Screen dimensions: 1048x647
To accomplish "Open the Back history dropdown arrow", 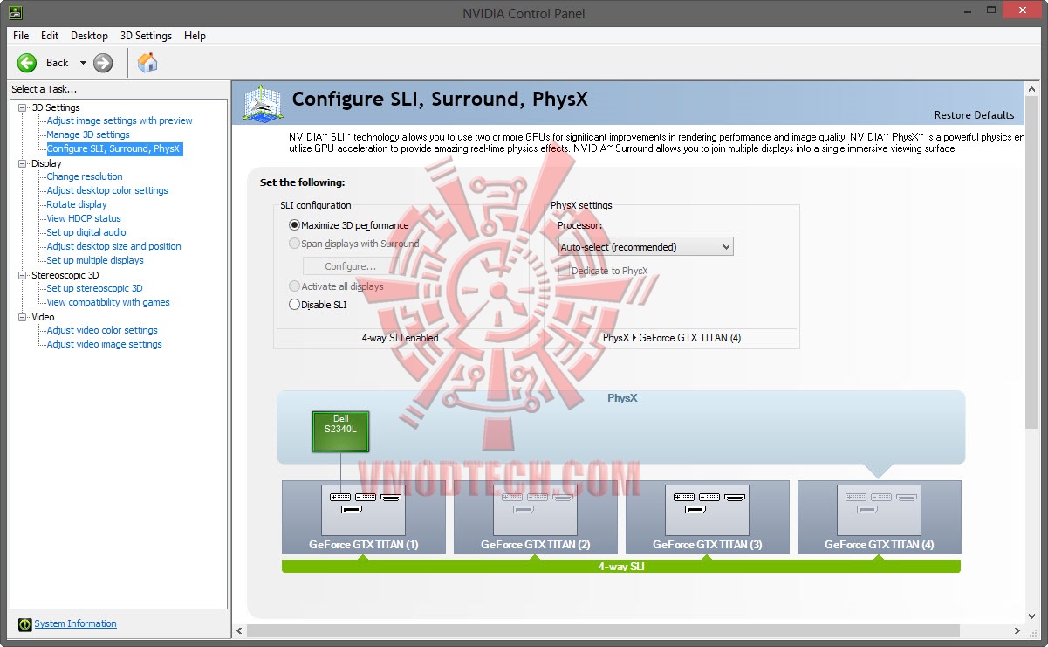I will (83, 63).
